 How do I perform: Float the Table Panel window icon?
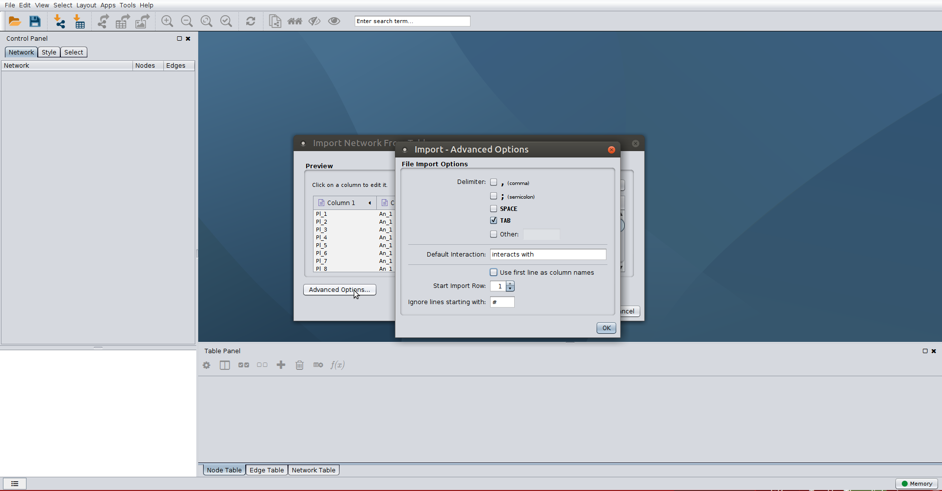(925, 351)
